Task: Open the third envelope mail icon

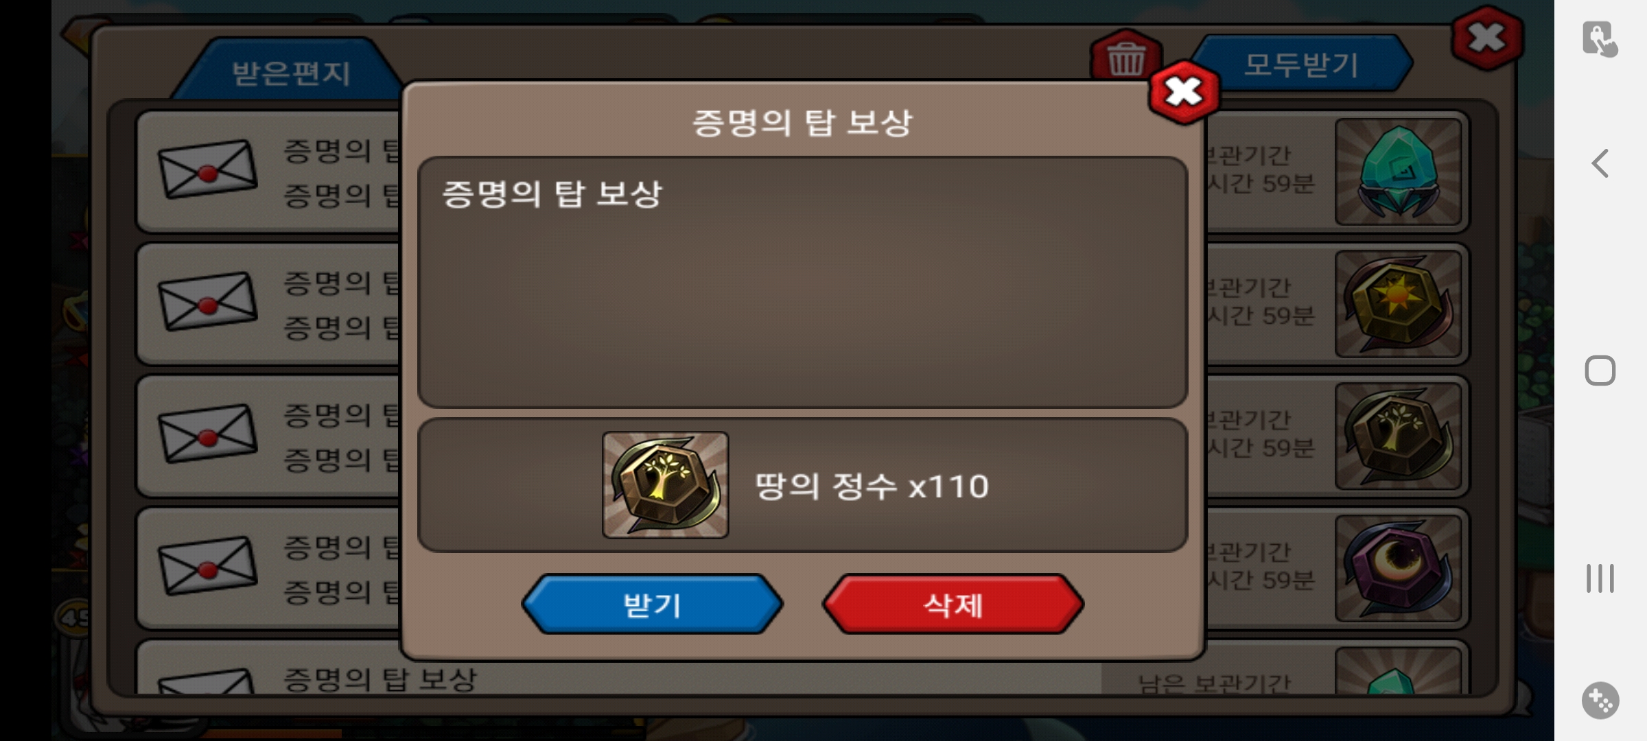Action: 208,434
